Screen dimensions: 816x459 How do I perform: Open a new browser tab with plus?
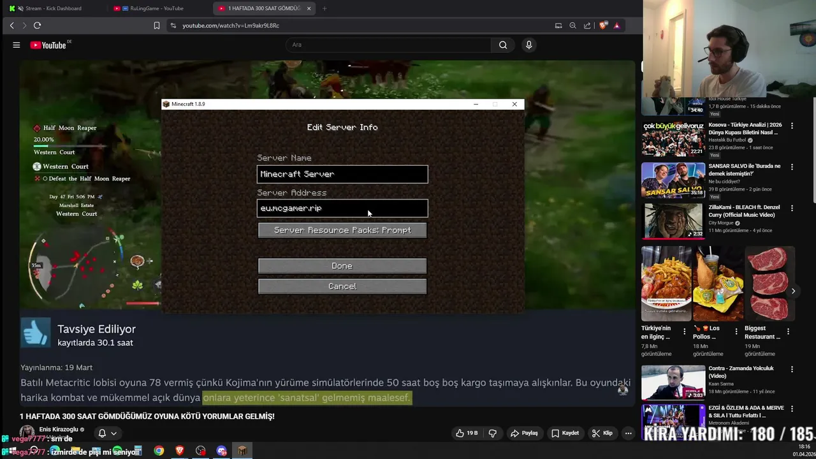click(x=324, y=8)
